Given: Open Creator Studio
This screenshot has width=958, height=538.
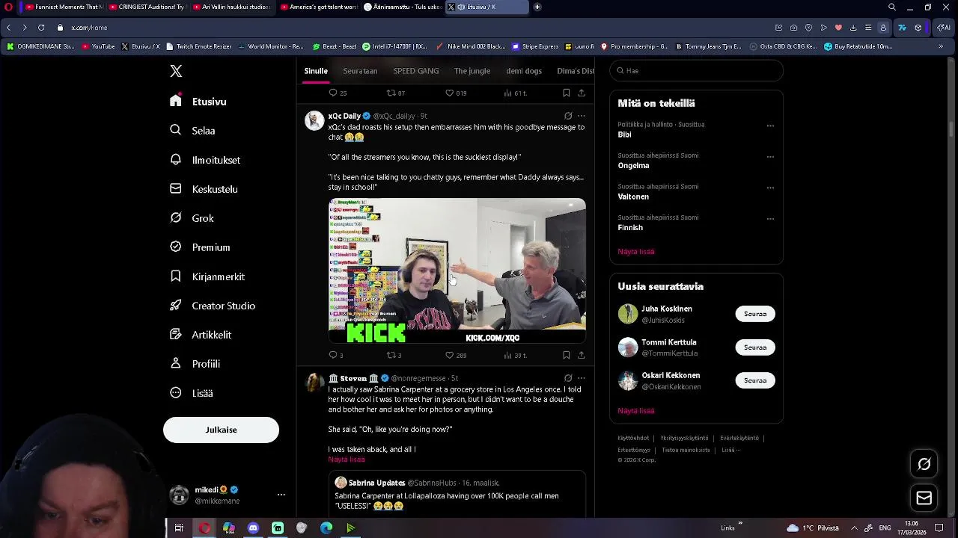Looking at the screenshot, I should point(213,306).
